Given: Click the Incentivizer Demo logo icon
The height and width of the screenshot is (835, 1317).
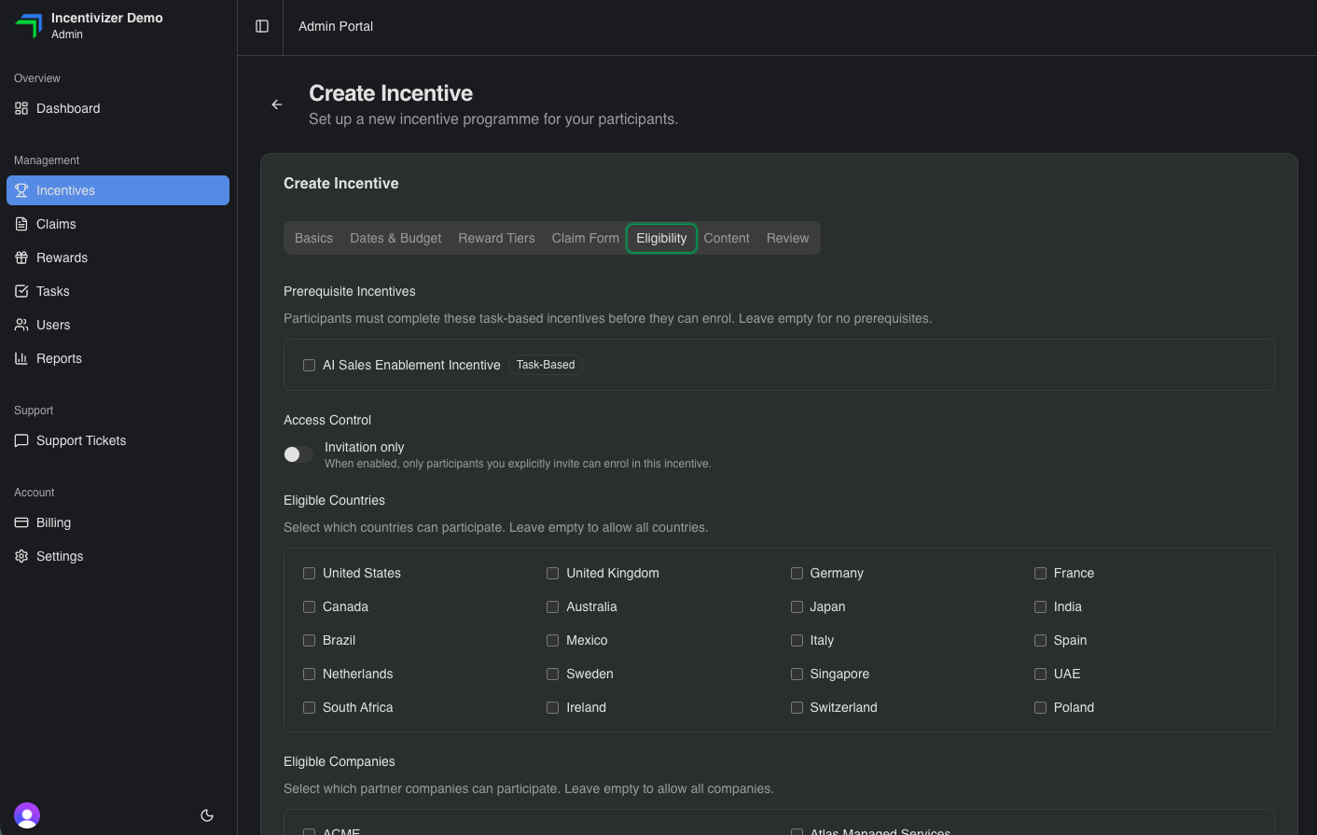Looking at the screenshot, I should [29, 25].
